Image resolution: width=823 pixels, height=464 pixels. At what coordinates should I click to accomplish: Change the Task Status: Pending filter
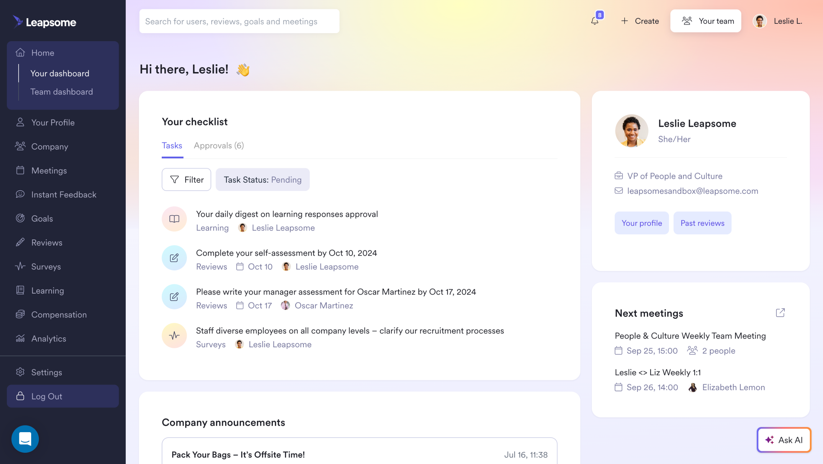(262, 179)
